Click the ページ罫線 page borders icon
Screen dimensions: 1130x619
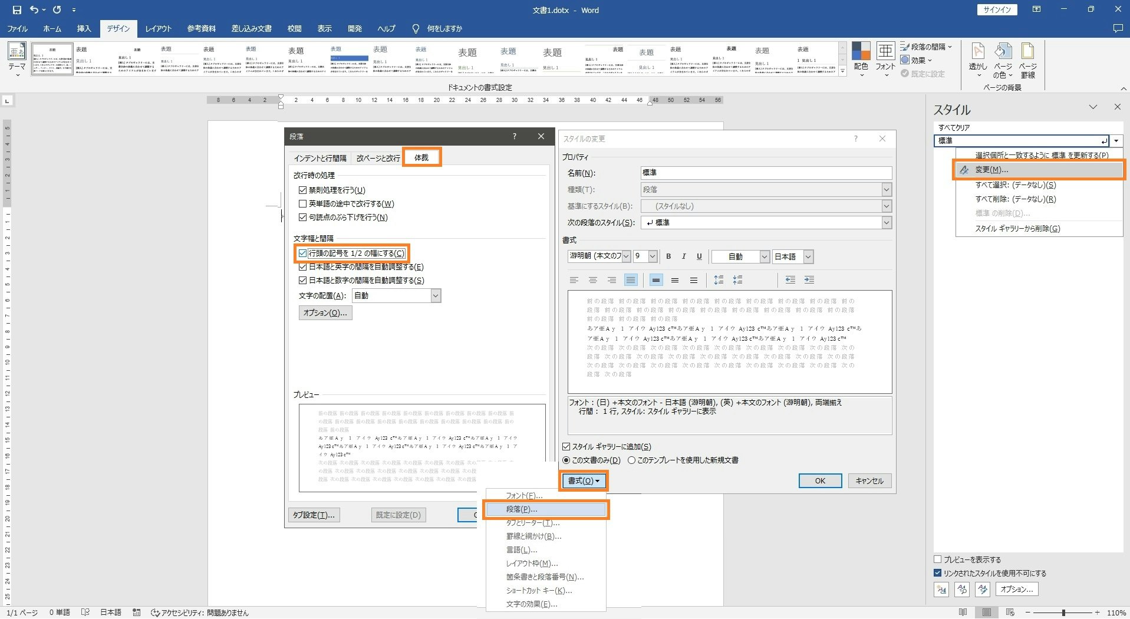click(1028, 60)
